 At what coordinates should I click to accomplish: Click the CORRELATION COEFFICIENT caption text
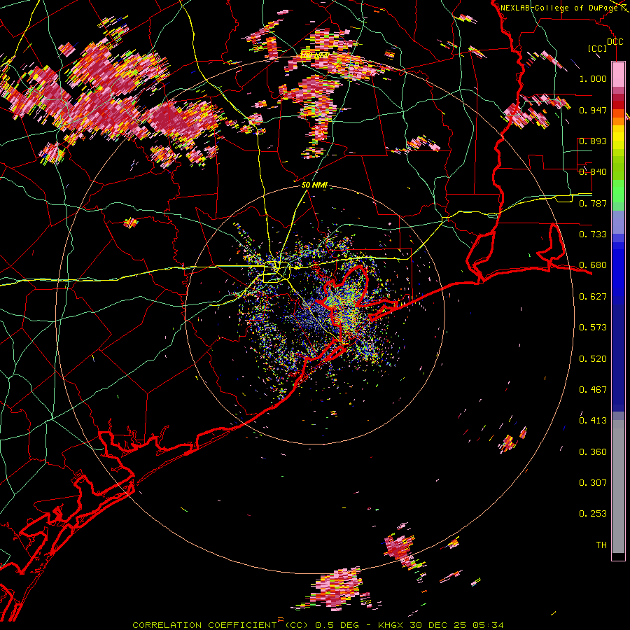(x=204, y=625)
